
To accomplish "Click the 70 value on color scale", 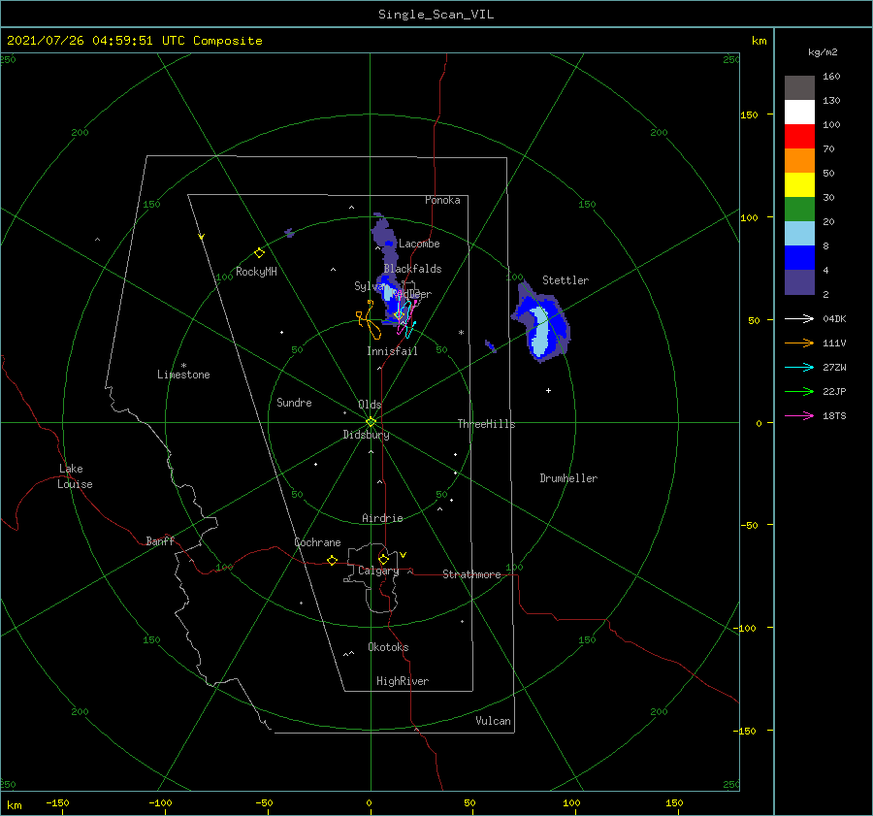I will click(x=828, y=149).
